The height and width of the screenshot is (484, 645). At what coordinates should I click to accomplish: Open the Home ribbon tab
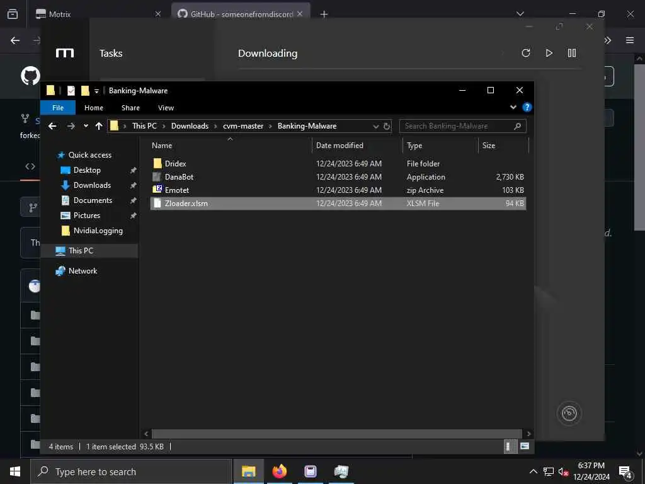coord(94,108)
